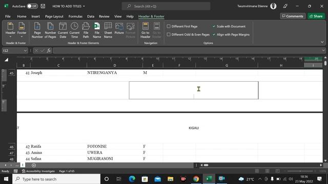Image resolution: width=328 pixels, height=184 pixels.
Task: Insert Current Date element
Action: point(63,30)
